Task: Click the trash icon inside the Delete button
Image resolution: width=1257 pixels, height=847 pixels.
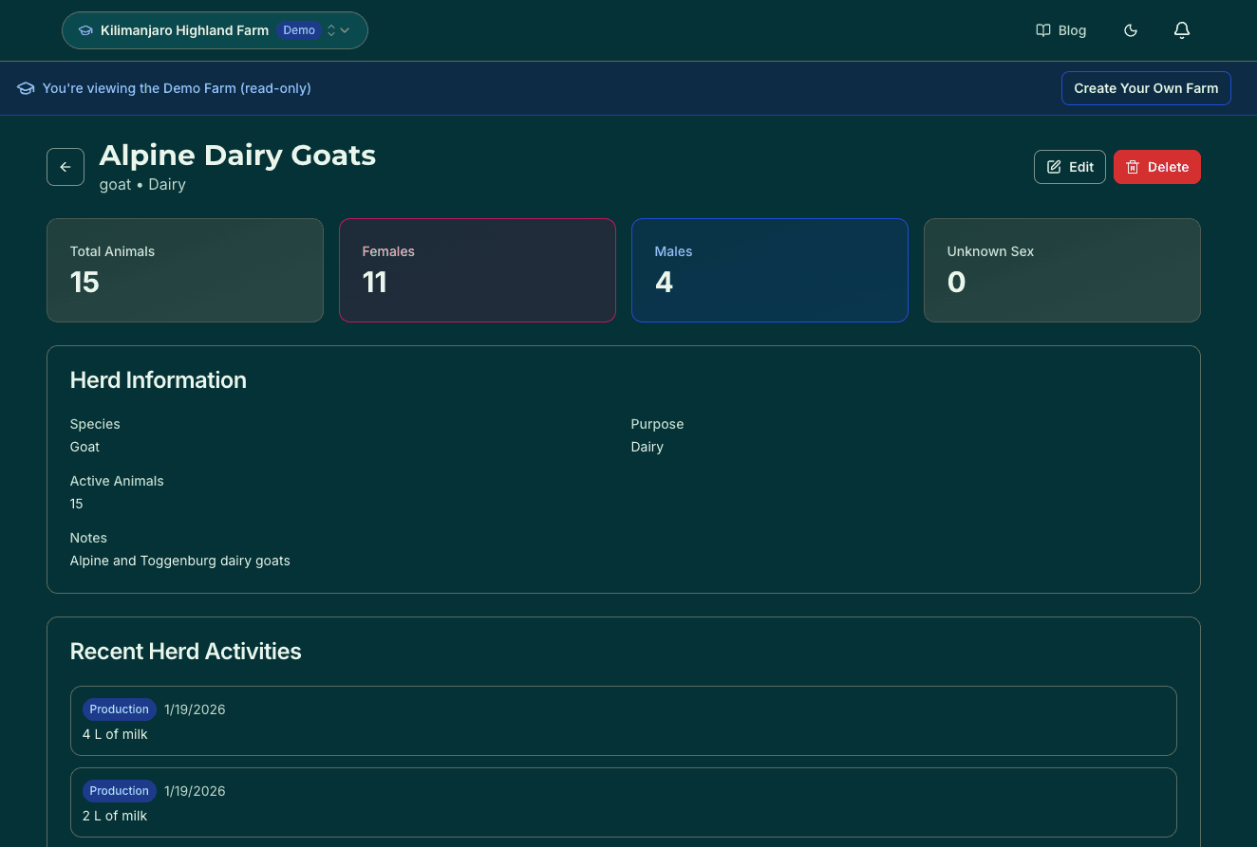Action: click(1133, 166)
